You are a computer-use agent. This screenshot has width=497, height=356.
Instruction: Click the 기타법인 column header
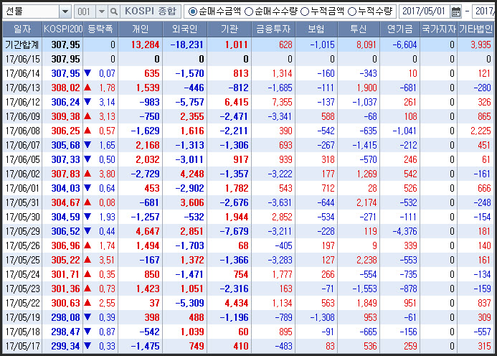tap(475, 29)
